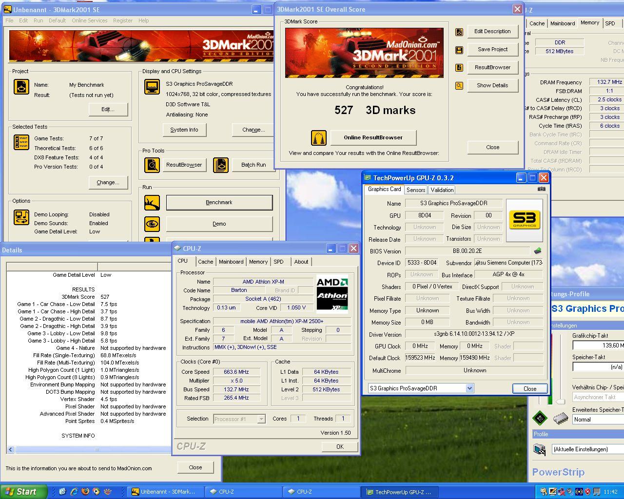Screen dimensions: 624x499
Task: Click the eye icon beside Demo button
Action: coord(152,224)
